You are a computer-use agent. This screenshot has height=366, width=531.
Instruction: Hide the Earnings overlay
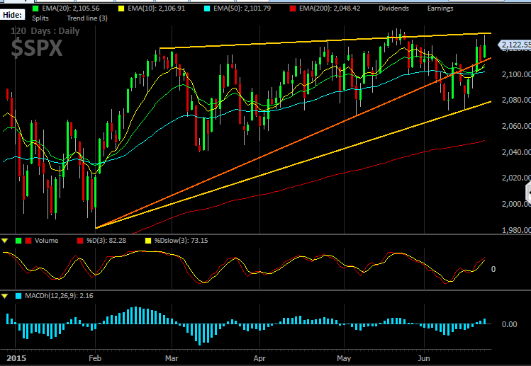tap(440, 8)
